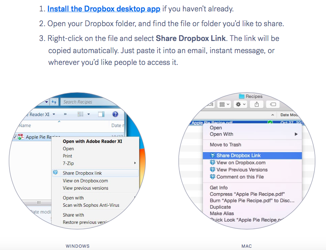Expand the 7-Zip submenu
This screenshot has height=250, width=326.
point(96,164)
